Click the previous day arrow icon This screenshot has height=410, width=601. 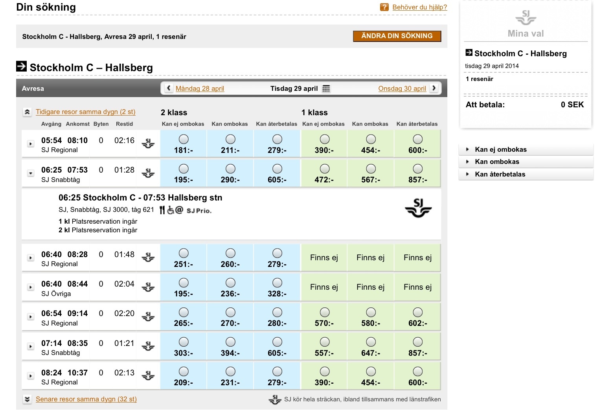click(169, 88)
